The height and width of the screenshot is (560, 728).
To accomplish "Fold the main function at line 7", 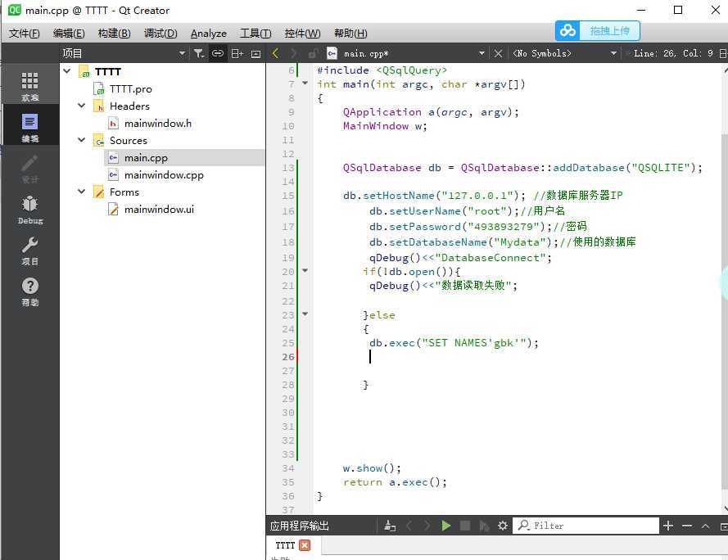I will coord(305,84).
